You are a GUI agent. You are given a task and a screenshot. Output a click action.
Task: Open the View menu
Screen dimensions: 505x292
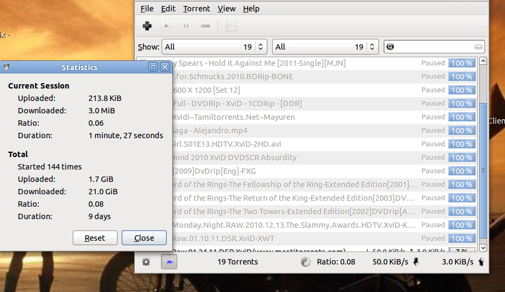[x=226, y=9]
